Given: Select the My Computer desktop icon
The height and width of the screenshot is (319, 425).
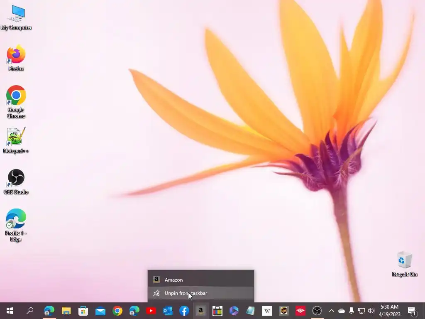Looking at the screenshot, I should pyautogui.click(x=16, y=17).
